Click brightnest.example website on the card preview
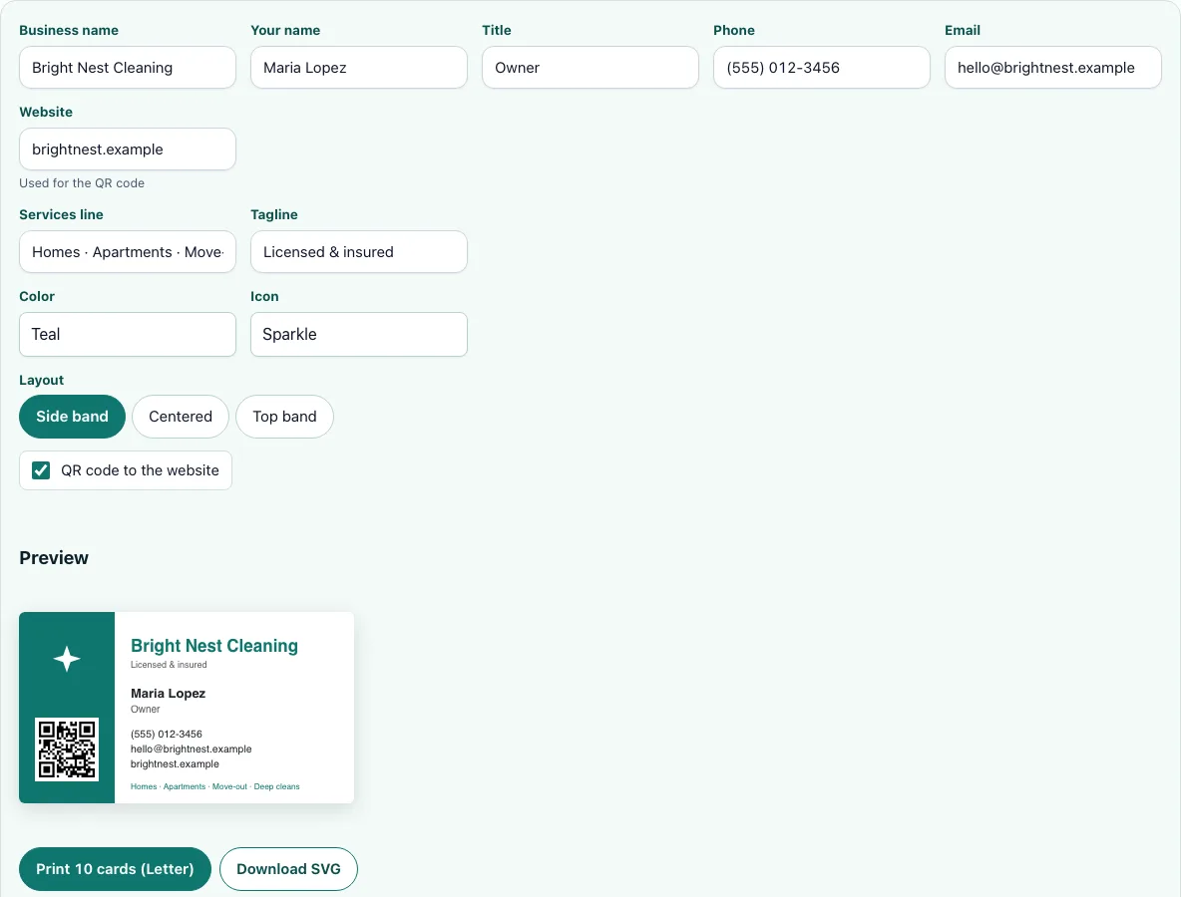Image resolution: width=1181 pixels, height=897 pixels. 175,763
